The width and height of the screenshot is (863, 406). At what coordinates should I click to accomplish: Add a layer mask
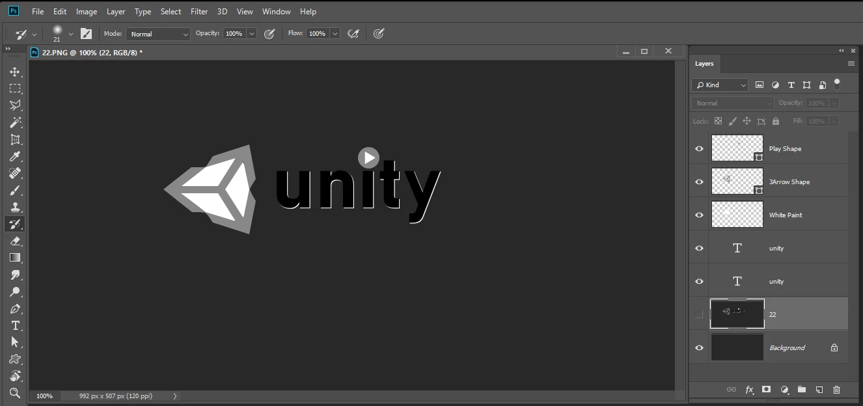767,390
